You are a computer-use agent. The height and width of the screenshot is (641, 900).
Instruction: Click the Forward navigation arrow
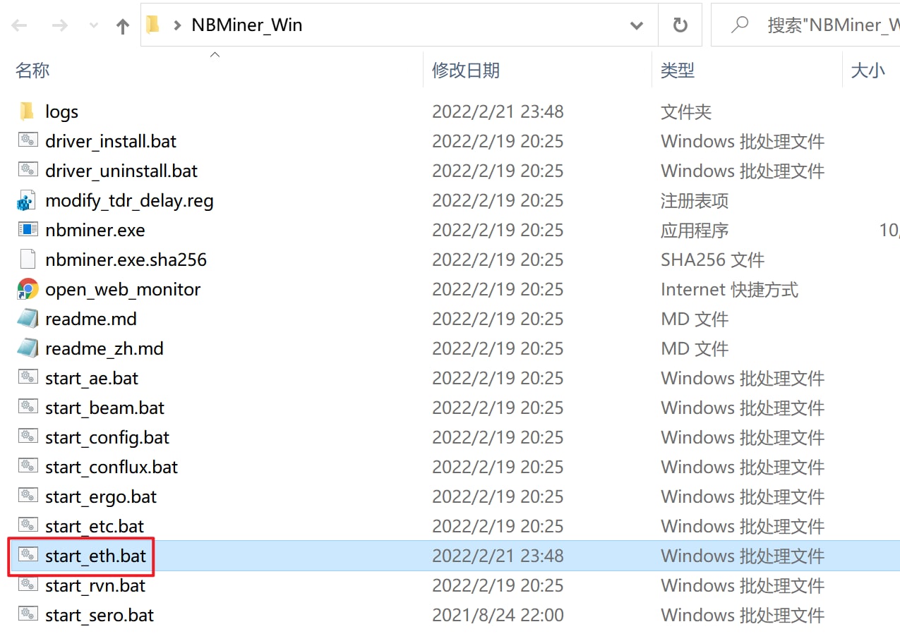61,26
